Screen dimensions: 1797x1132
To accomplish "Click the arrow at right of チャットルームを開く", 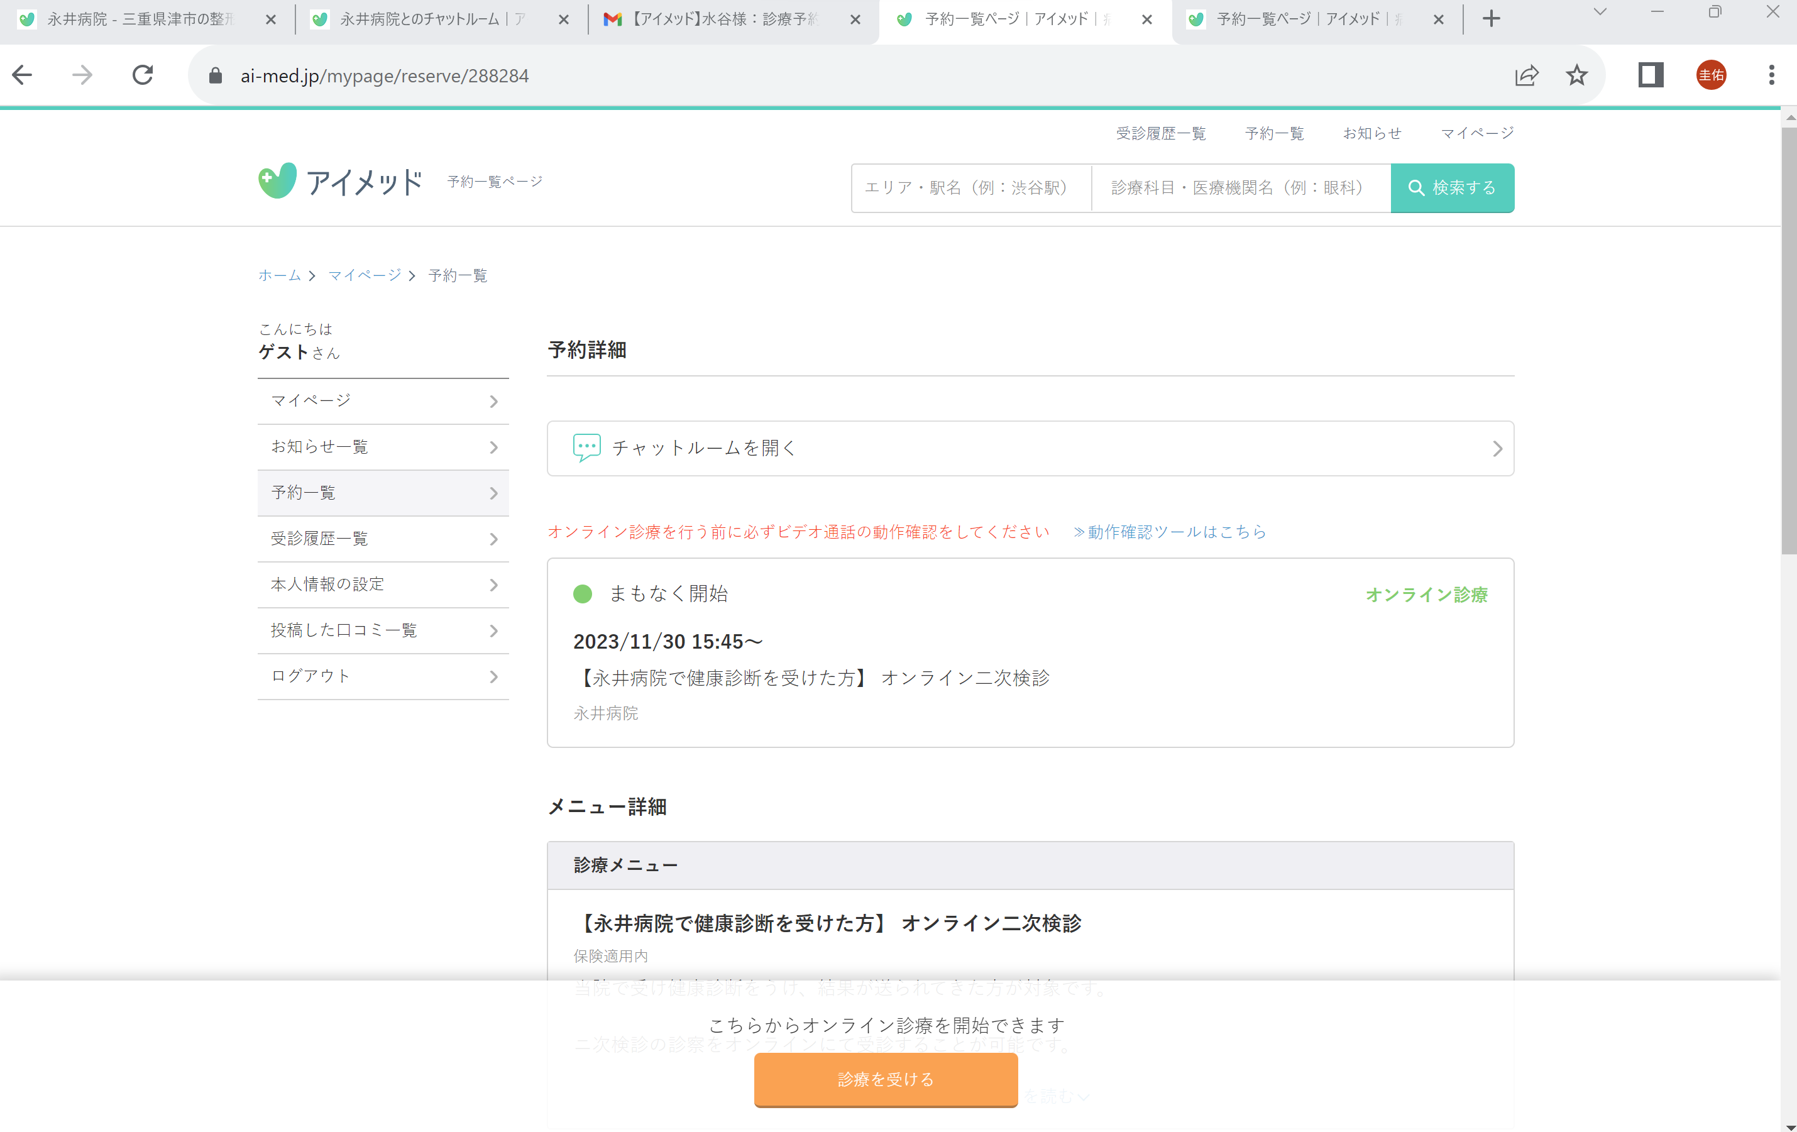I will pos(1497,449).
